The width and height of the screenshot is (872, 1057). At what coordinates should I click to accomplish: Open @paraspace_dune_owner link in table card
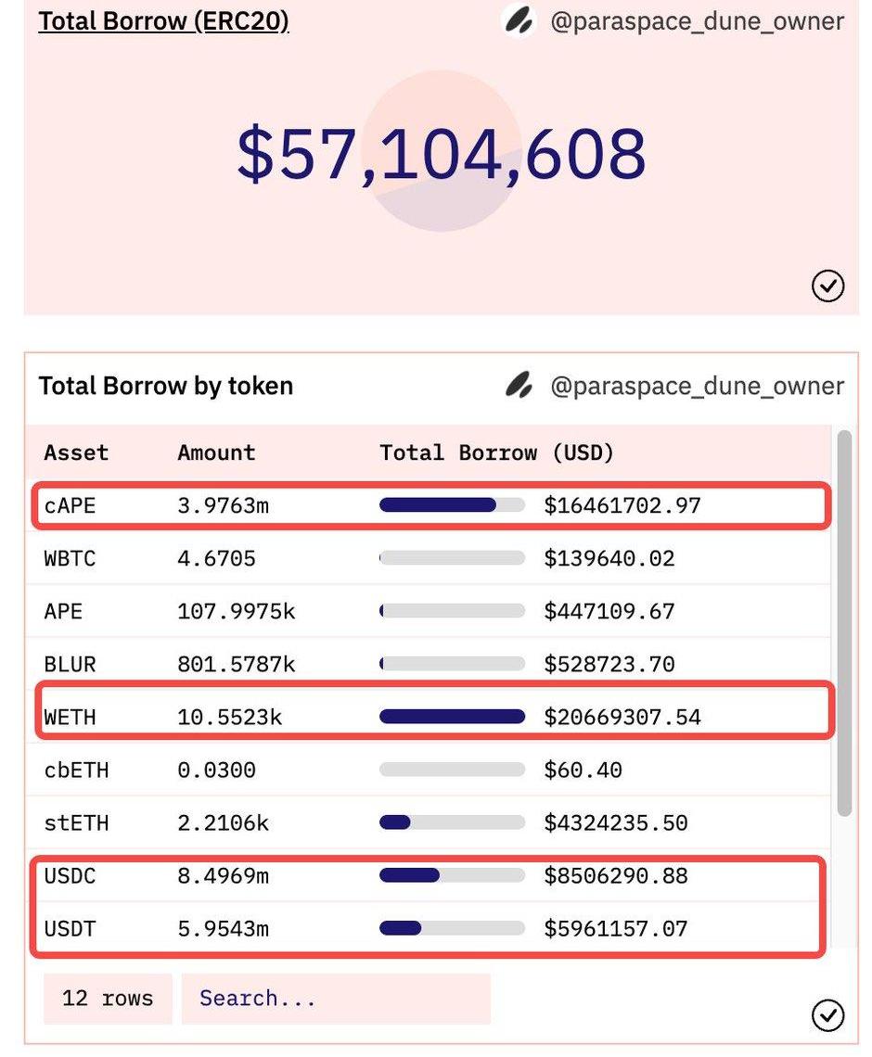point(697,386)
